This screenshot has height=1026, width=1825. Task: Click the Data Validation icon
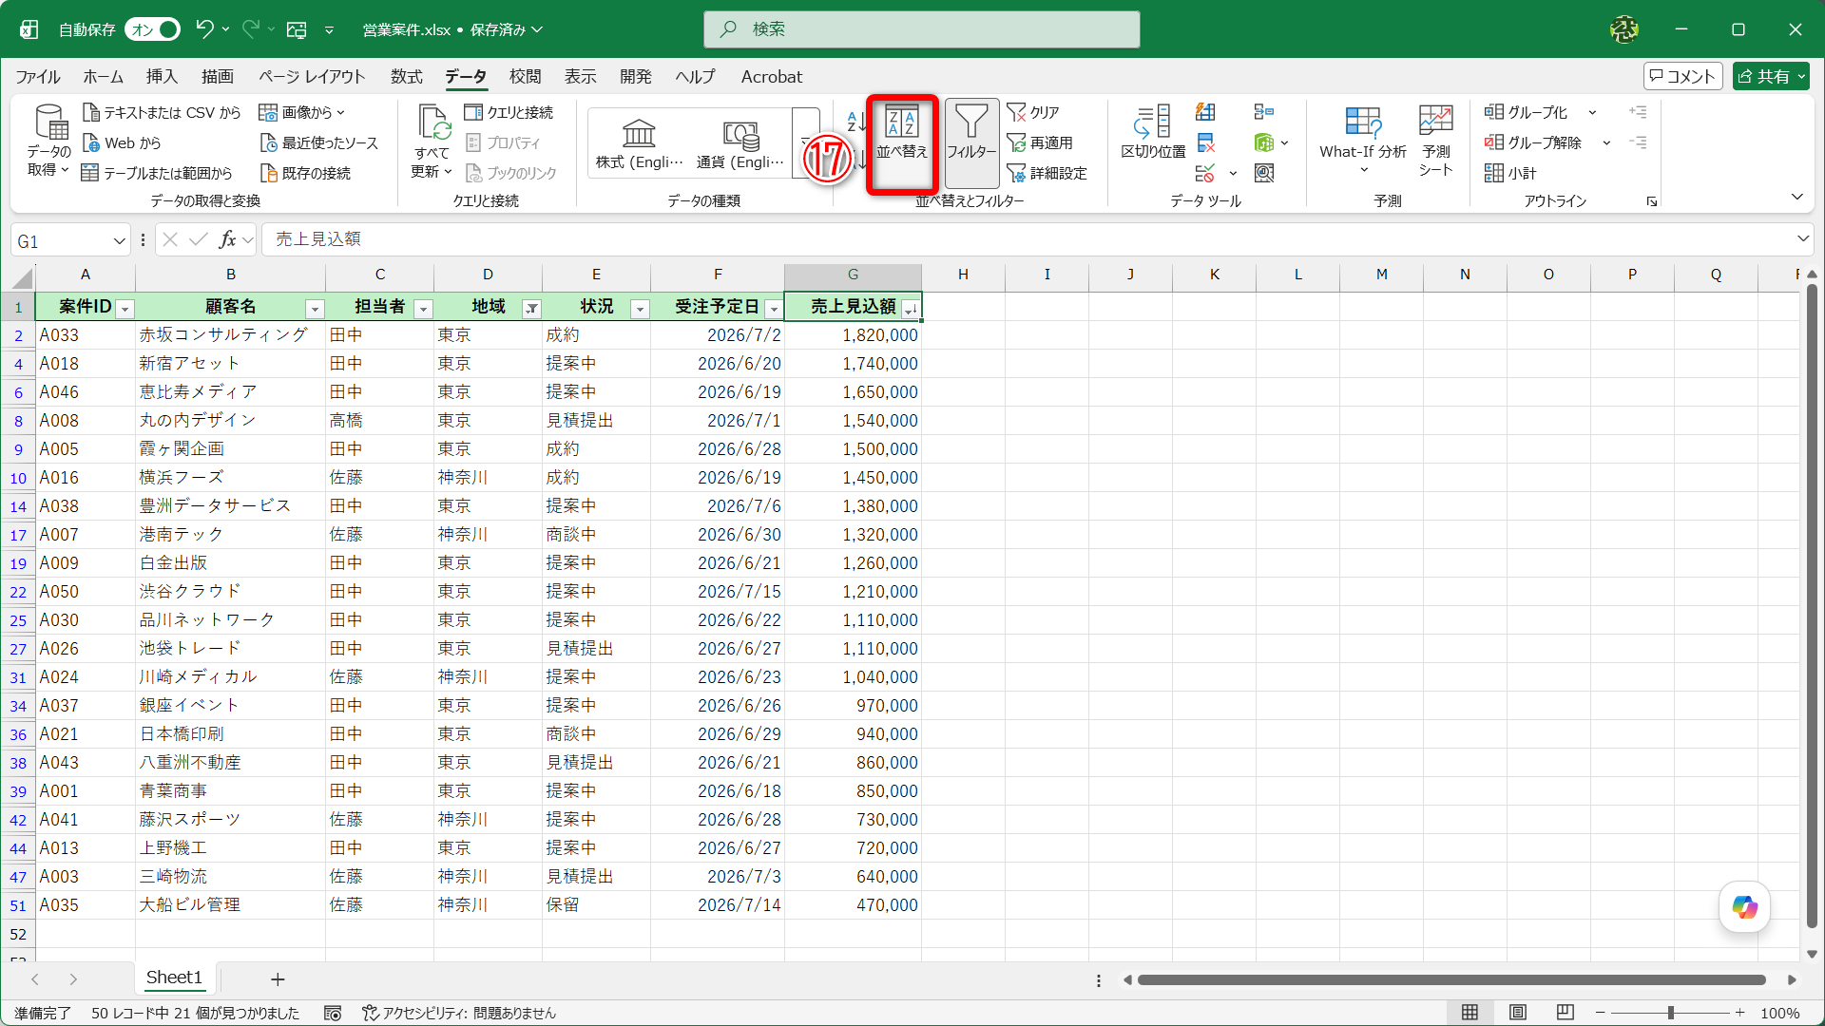pyautogui.click(x=1205, y=173)
